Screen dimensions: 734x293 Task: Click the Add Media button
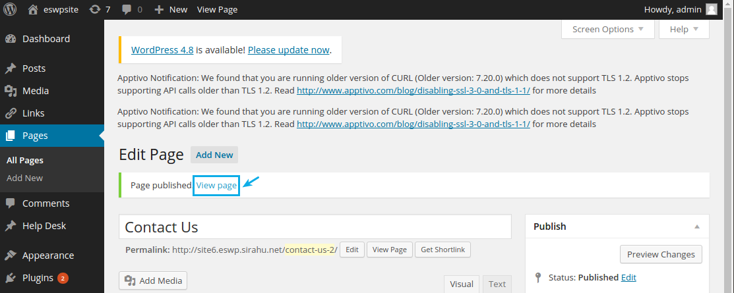coord(153,281)
